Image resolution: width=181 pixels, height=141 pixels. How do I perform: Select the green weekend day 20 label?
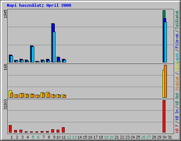(x=111, y=137)
